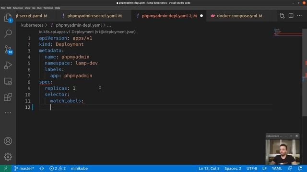
Task: Open the Source Control view icon
Action: [x=8, y=50]
